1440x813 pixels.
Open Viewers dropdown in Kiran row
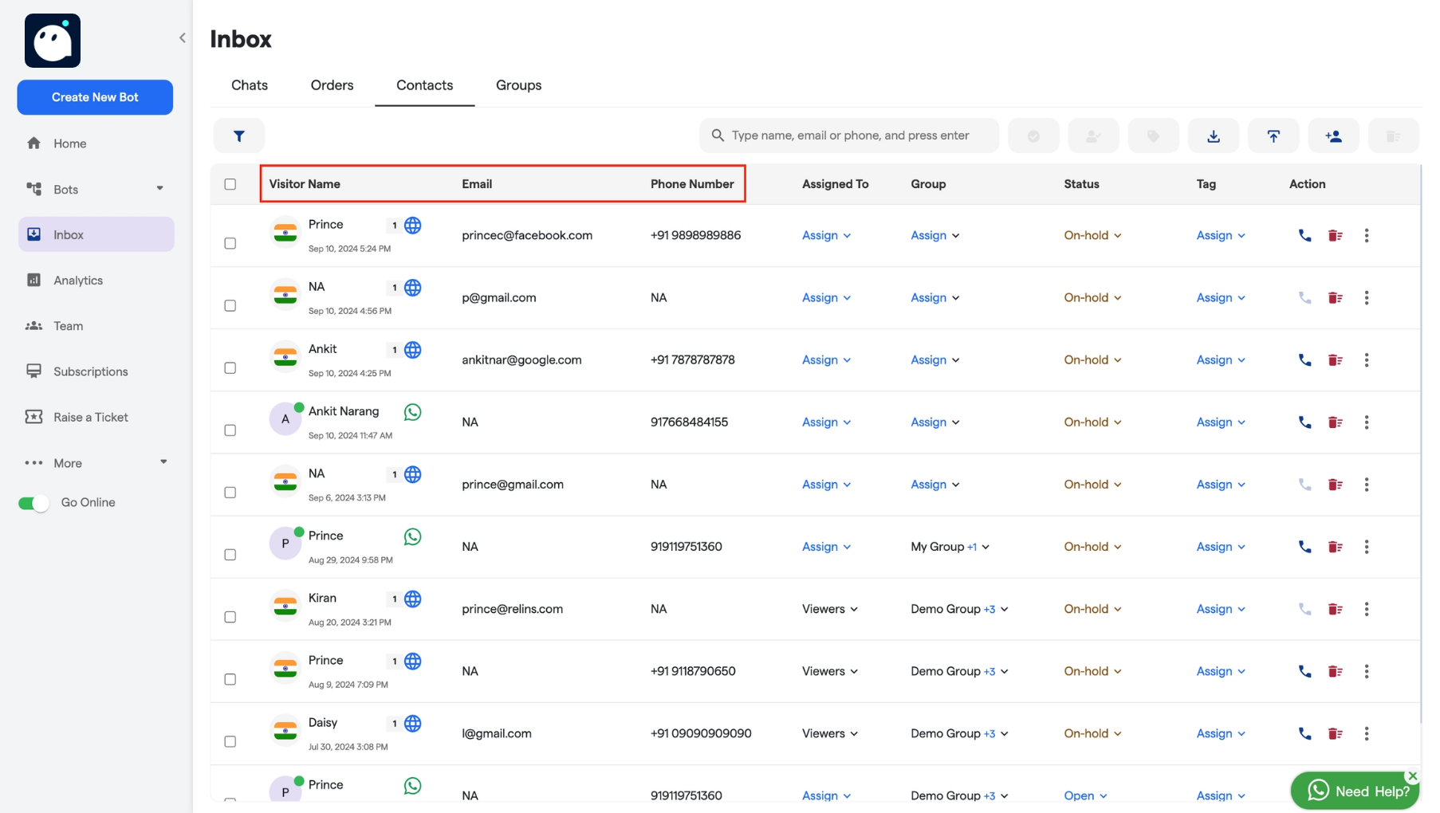point(829,609)
